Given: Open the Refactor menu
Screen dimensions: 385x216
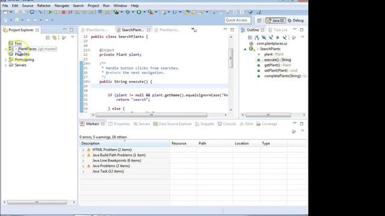Looking at the screenshot, I should pyautogui.click(x=44, y=5).
